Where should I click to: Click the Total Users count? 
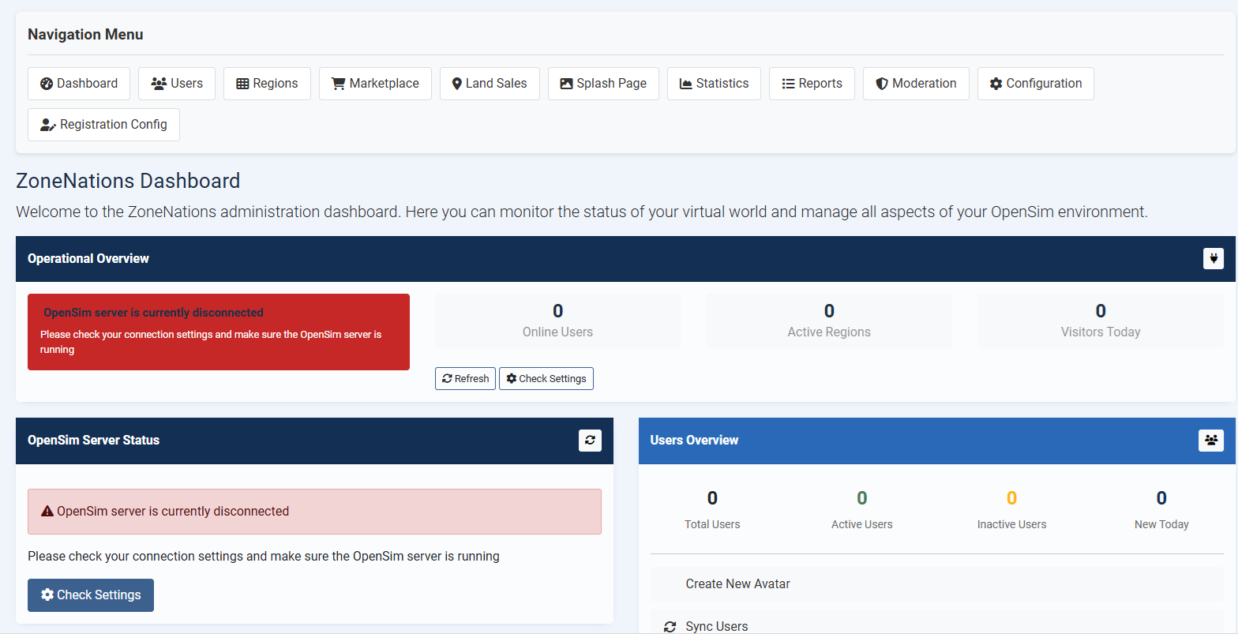coord(712,498)
